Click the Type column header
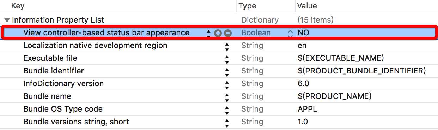Viewport: 438px width, 130px height. point(248,6)
